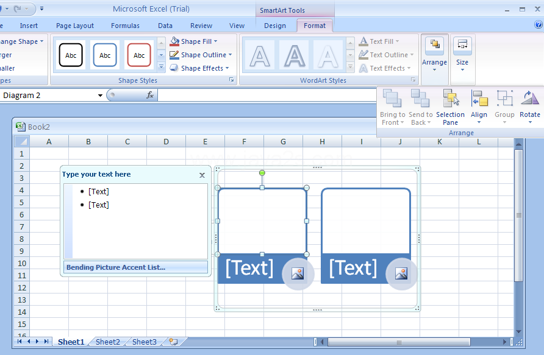The image size is (544, 355).
Task: Switch to Sheet1 worksheet tab
Action: [71, 342]
